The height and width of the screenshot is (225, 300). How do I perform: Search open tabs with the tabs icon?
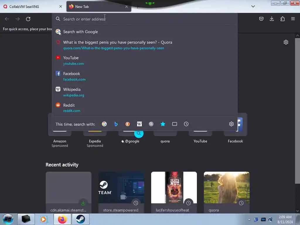(x=175, y=124)
